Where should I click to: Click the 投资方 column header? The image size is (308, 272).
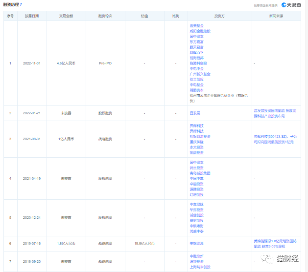click(219, 16)
